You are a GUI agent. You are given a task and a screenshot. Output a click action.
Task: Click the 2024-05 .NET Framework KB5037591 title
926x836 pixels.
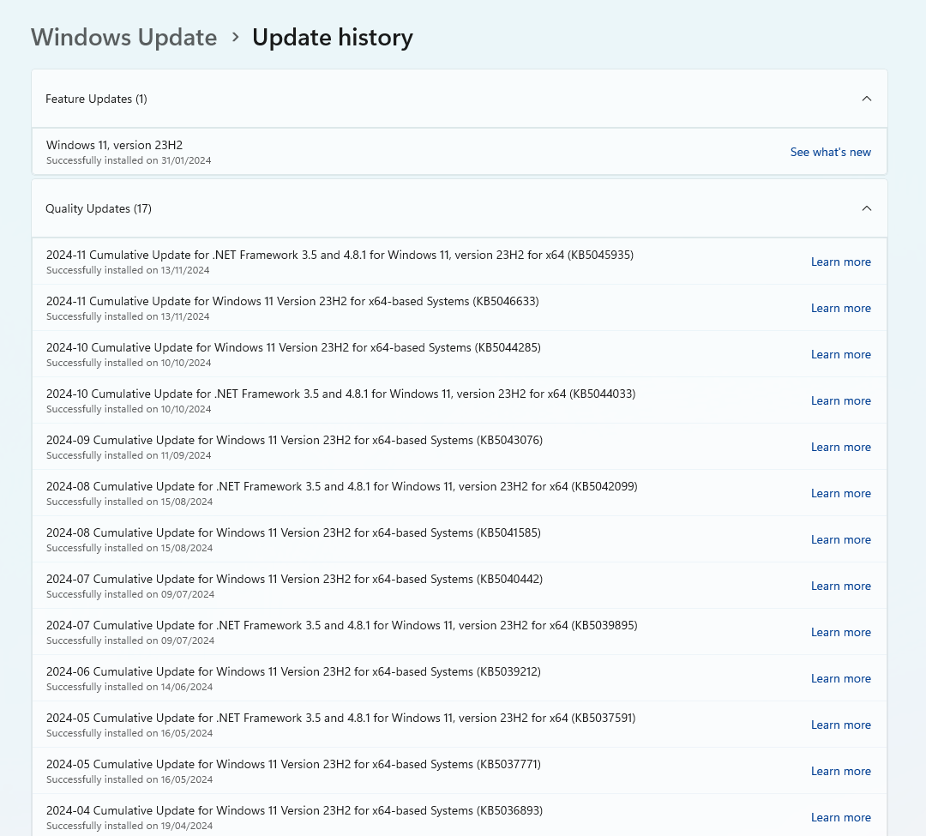[x=340, y=718]
